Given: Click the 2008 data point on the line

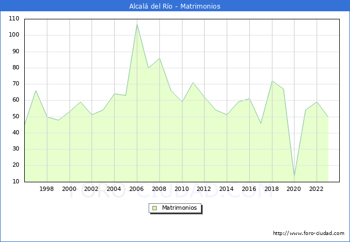Looking at the screenshot, I should click(x=159, y=59).
